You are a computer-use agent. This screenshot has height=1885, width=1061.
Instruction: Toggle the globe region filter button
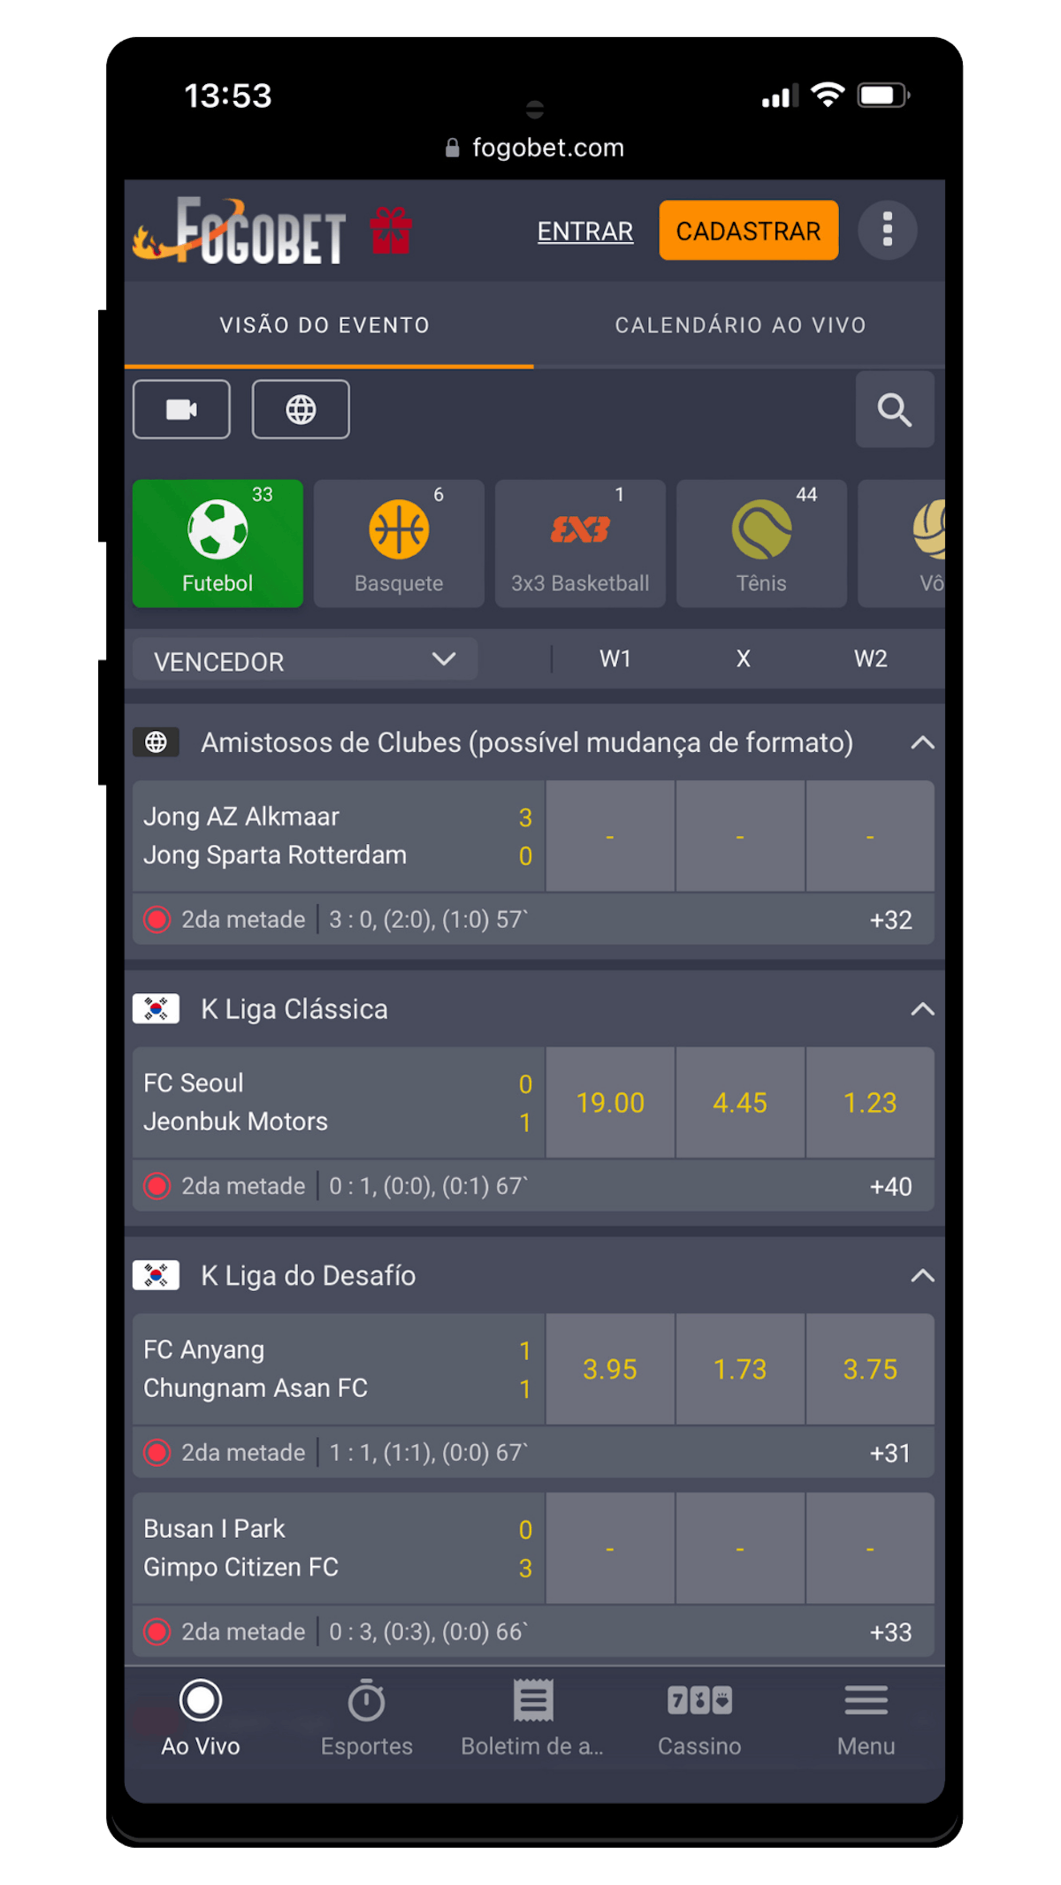[x=301, y=409]
